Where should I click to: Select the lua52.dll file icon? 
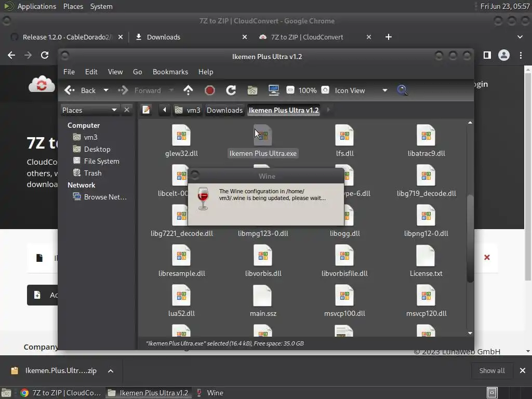coord(181,295)
